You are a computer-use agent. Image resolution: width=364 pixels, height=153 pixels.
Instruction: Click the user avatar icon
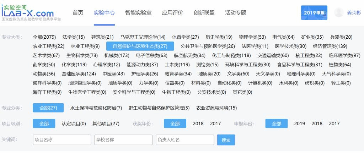pos(339,12)
